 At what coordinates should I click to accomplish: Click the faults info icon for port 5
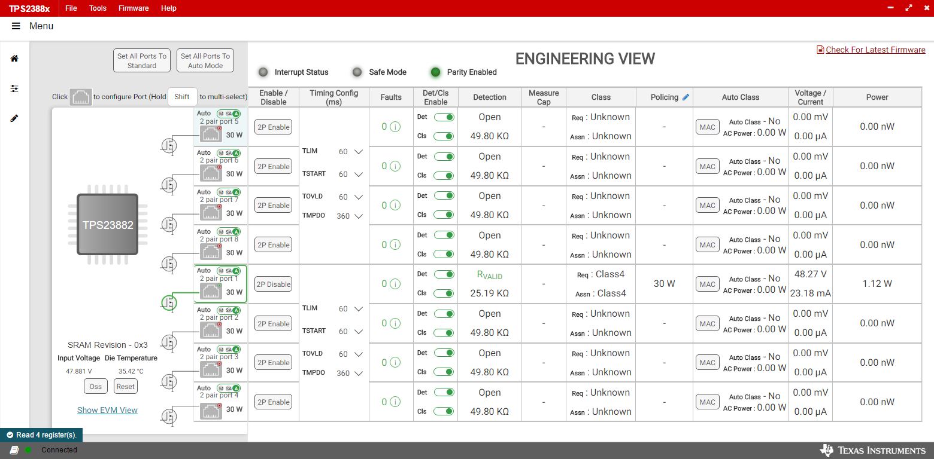(x=395, y=127)
